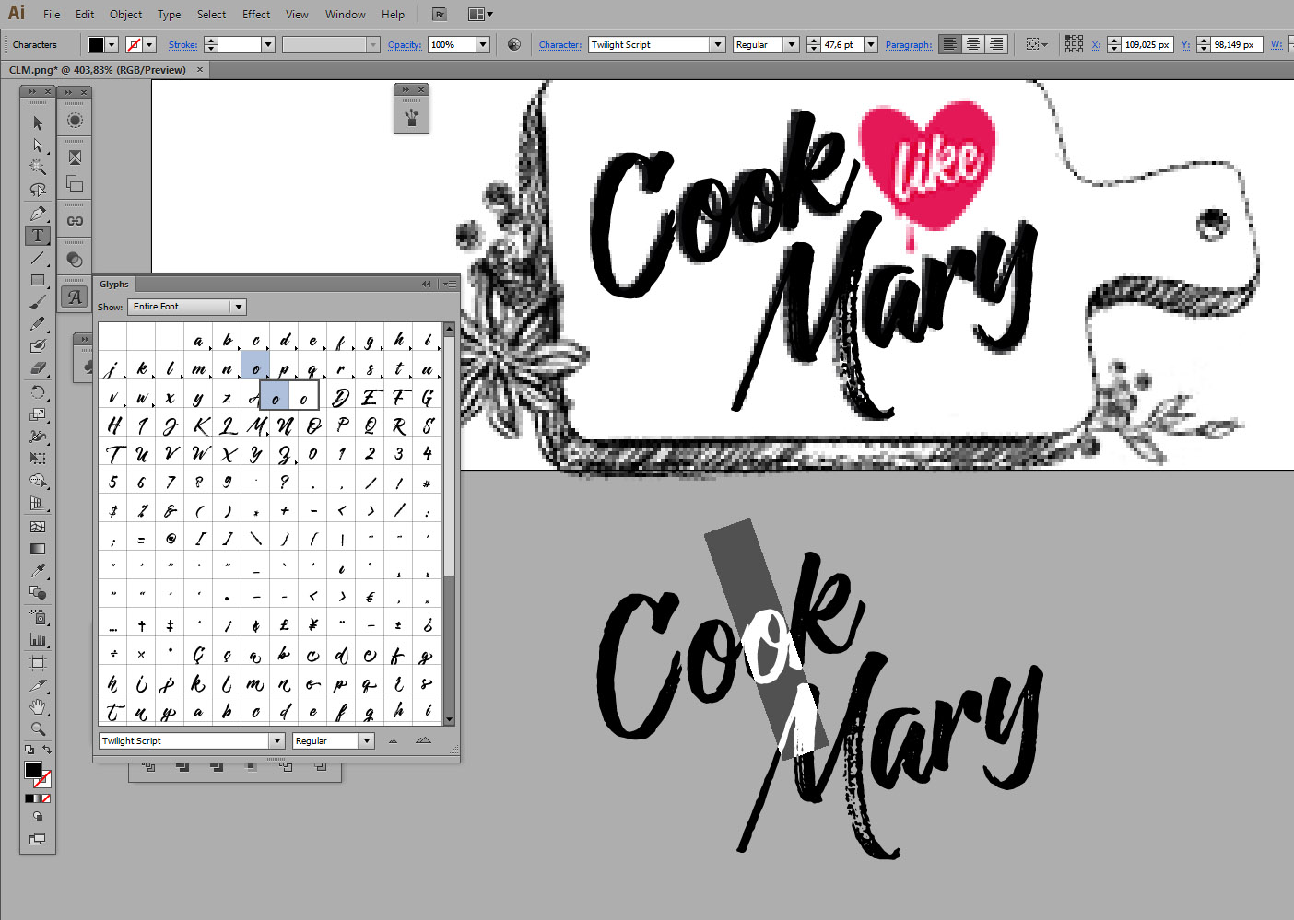This screenshot has width=1294, height=920.
Task: Expand the font family dropdown in control bar
Action: pos(717,44)
